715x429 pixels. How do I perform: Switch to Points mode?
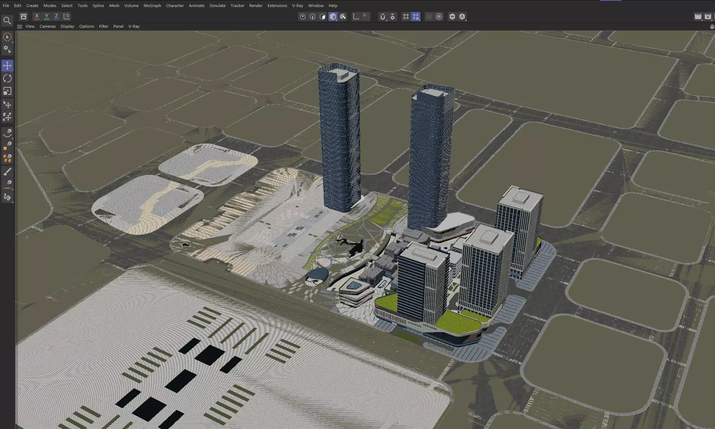[x=303, y=16]
